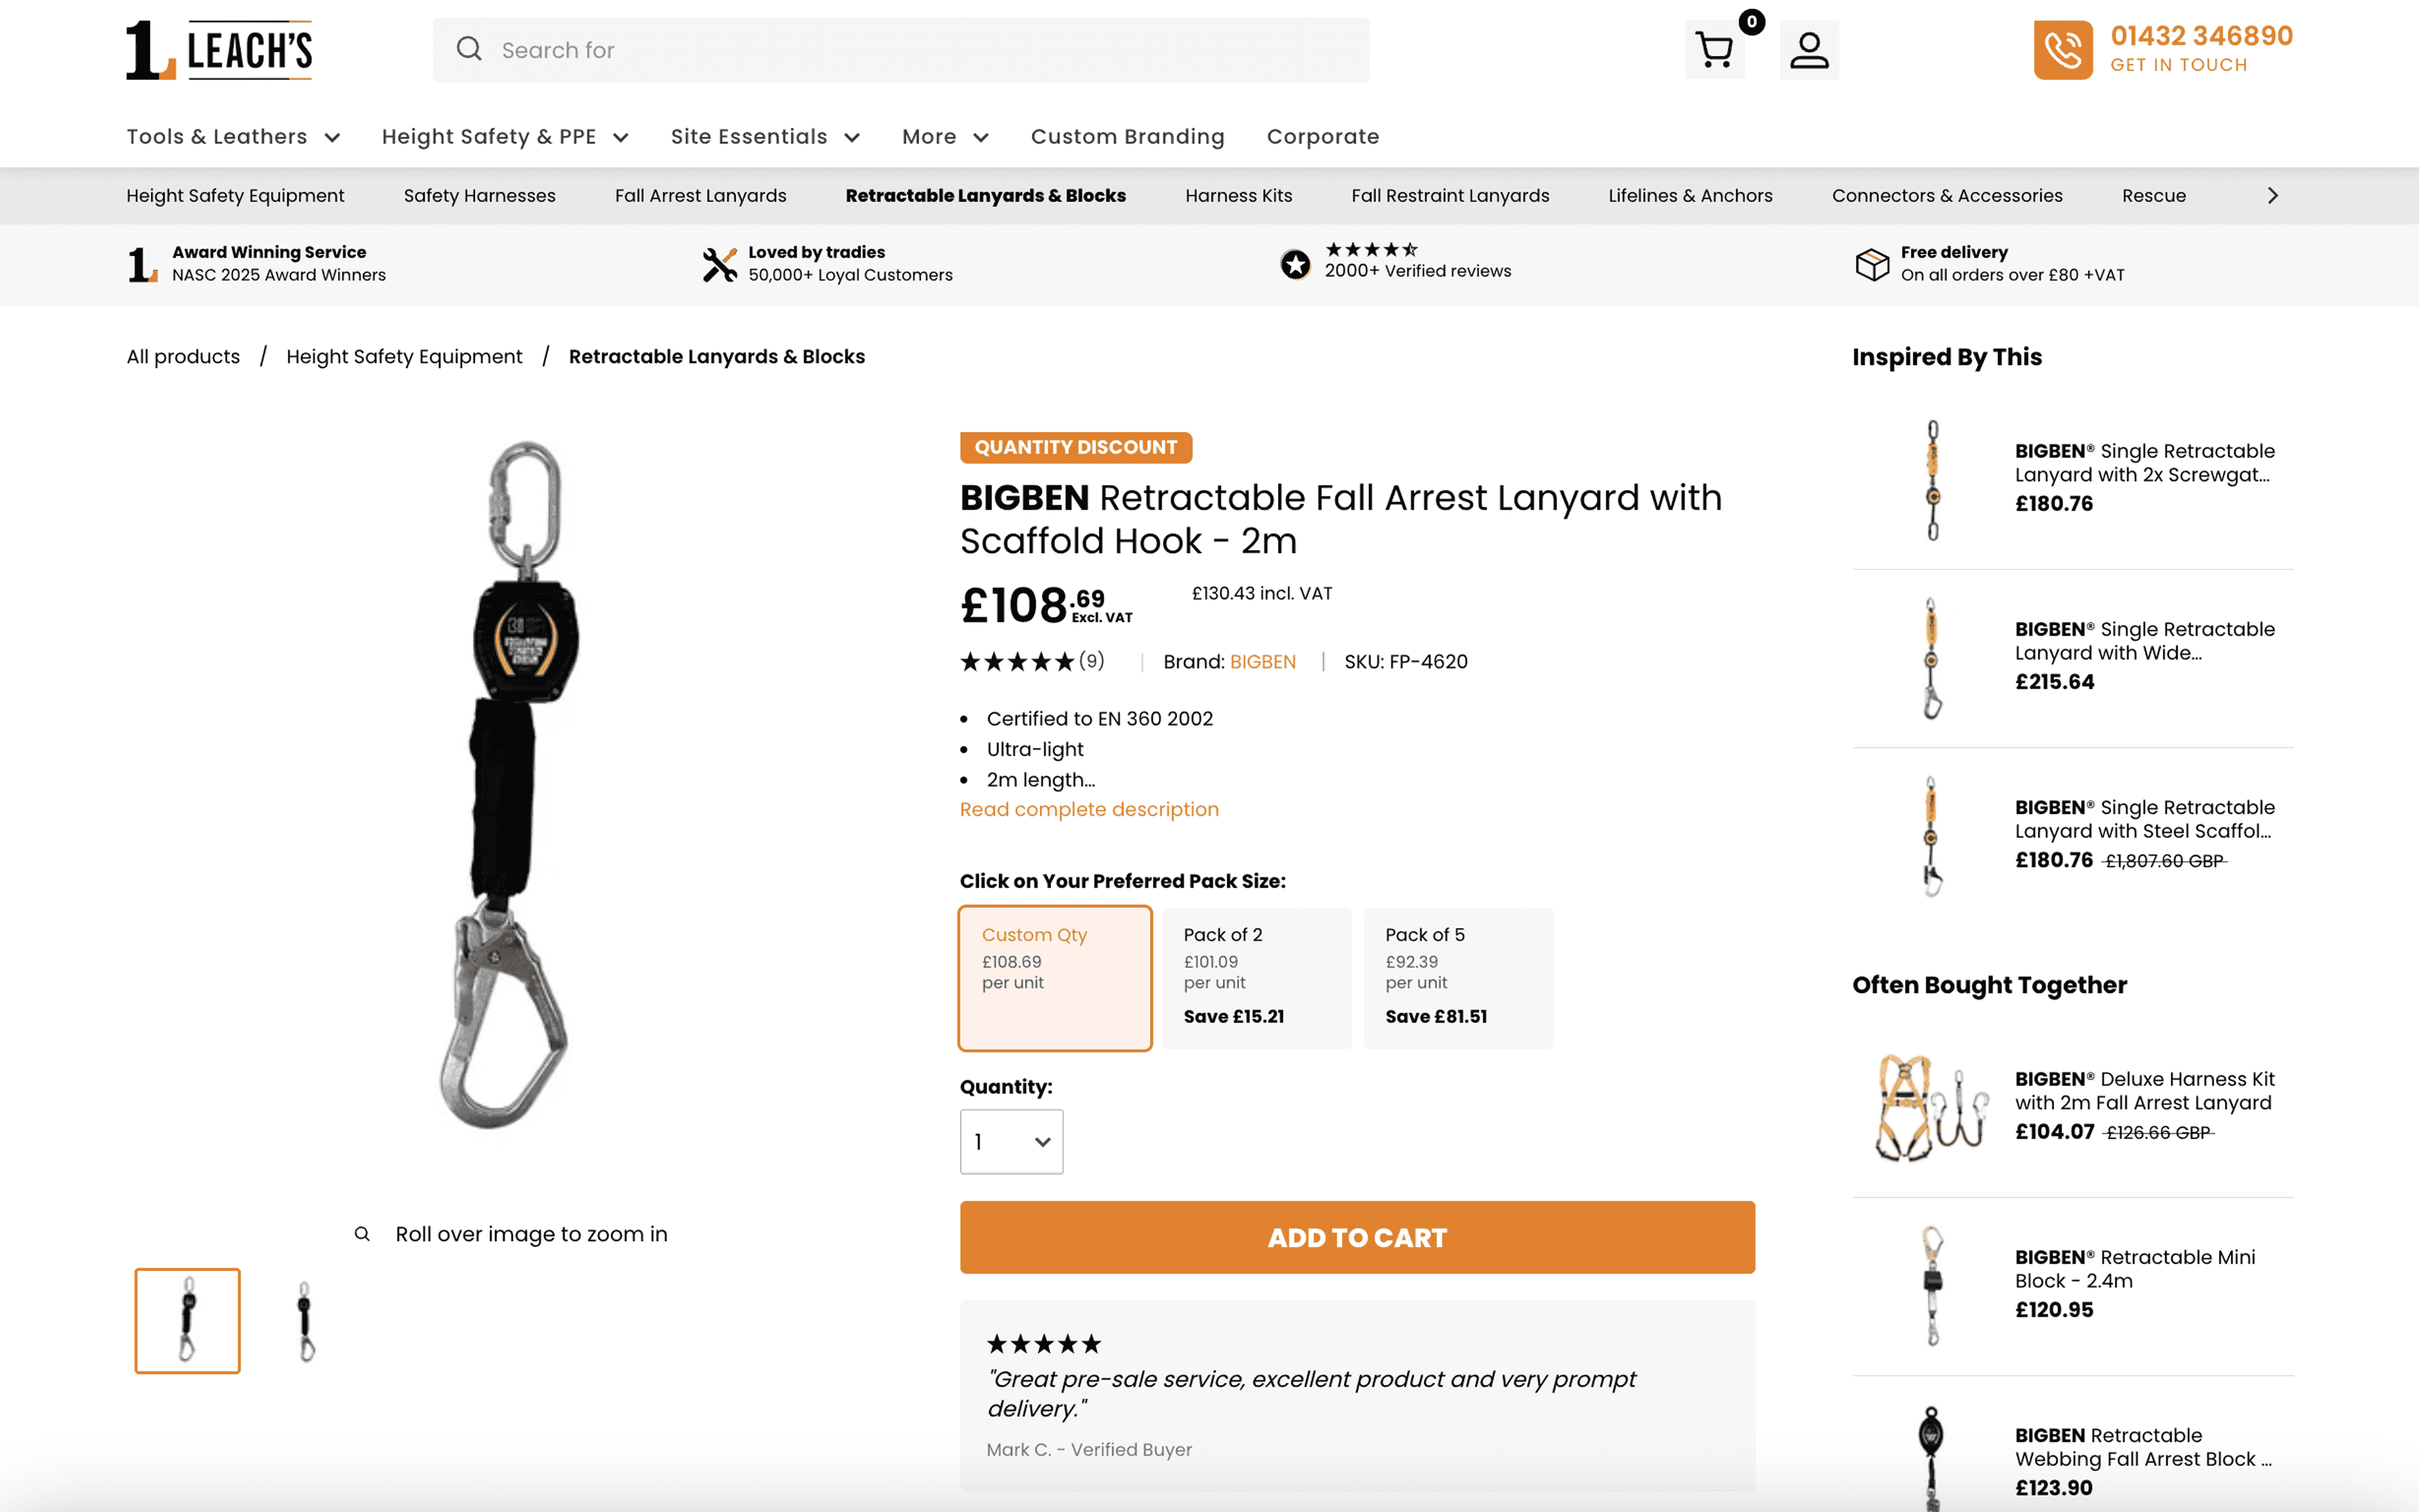Screen dimensions: 2419x1512
Task: Show the second product thumbnail image
Action: point(306,1320)
